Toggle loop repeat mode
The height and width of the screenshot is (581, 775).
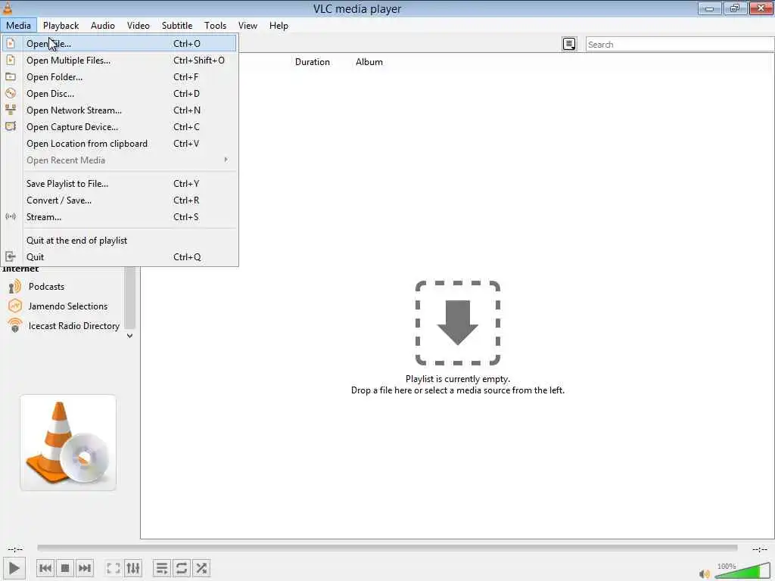click(182, 568)
